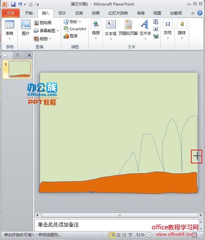Open the Undo history dropdown arrow
The image size is (205, 240).
[x=25, y=4]
